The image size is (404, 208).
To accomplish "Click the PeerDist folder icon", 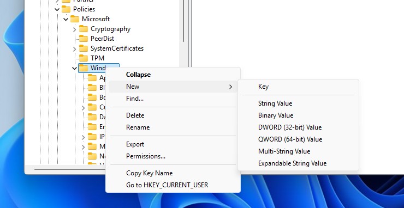I will click(x=84, y=39).
